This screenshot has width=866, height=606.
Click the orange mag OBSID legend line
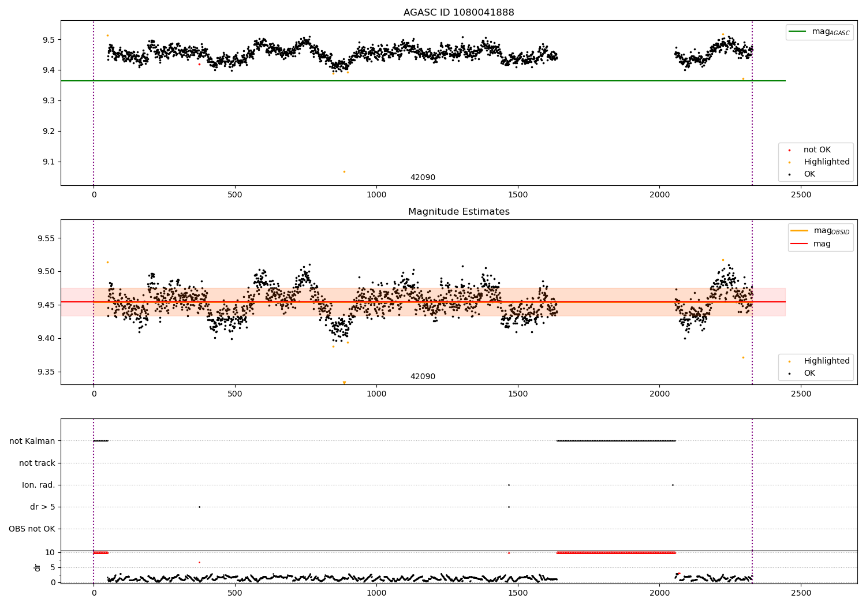[x=800, y=231]
